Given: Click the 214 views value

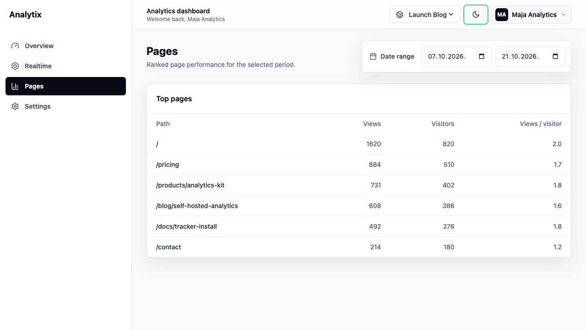Looking at the screenshot, I should [x=375, y=247].
